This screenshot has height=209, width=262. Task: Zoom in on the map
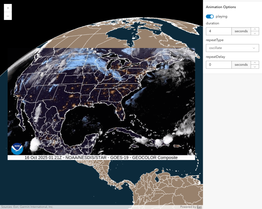pyautogui.click(x=8, y=8)
